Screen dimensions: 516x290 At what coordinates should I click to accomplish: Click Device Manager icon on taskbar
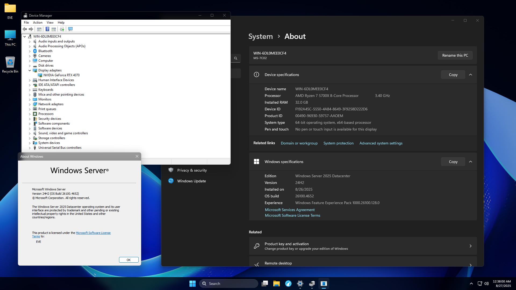[x=312, y=284]
